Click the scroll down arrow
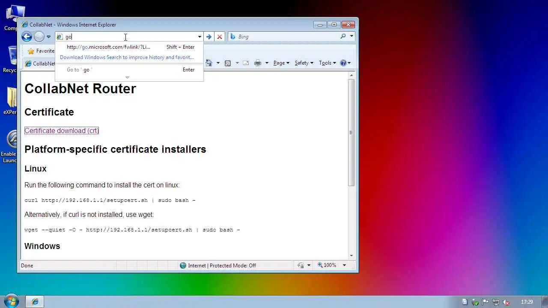 coord(351,255)
